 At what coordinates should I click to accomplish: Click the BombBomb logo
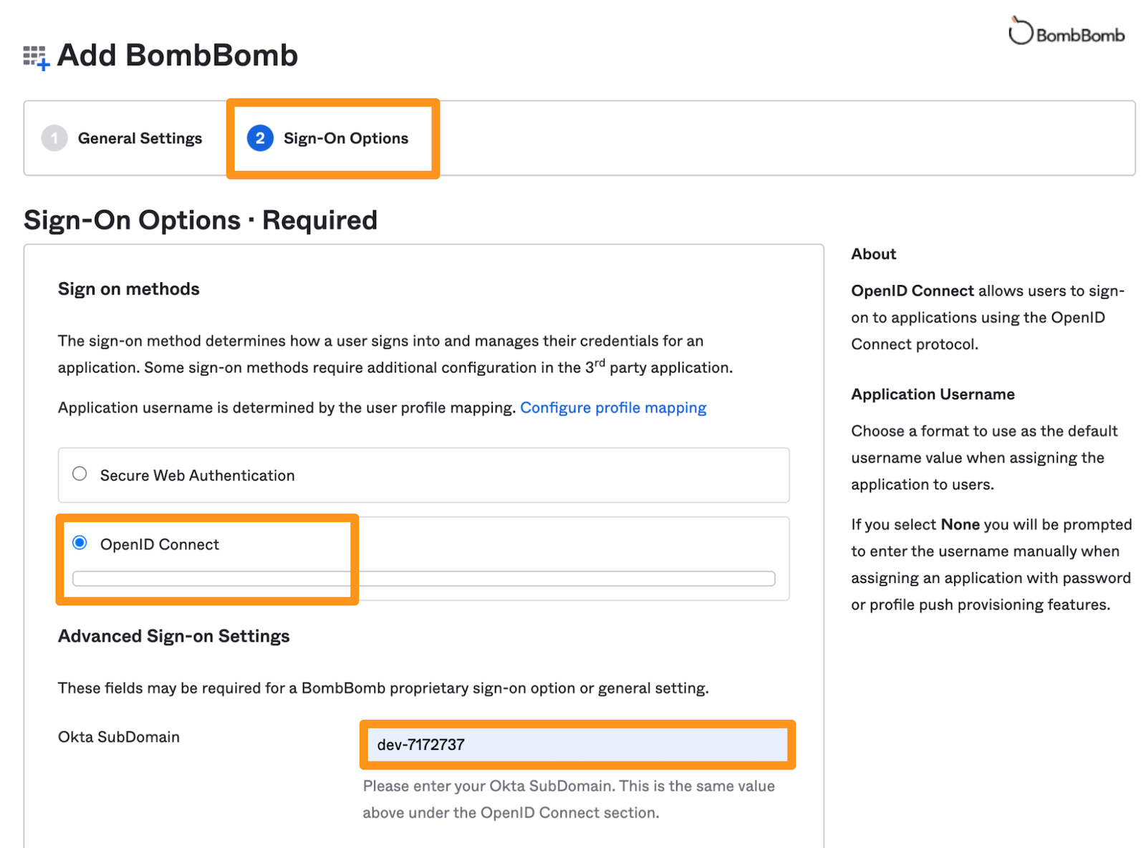[x=1066, y=32]
